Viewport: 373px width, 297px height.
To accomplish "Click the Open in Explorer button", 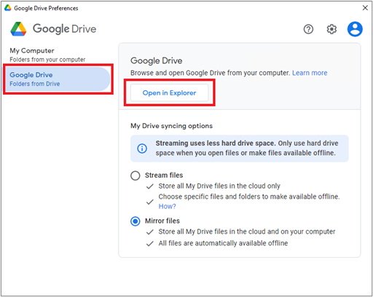I will point(169,92).
